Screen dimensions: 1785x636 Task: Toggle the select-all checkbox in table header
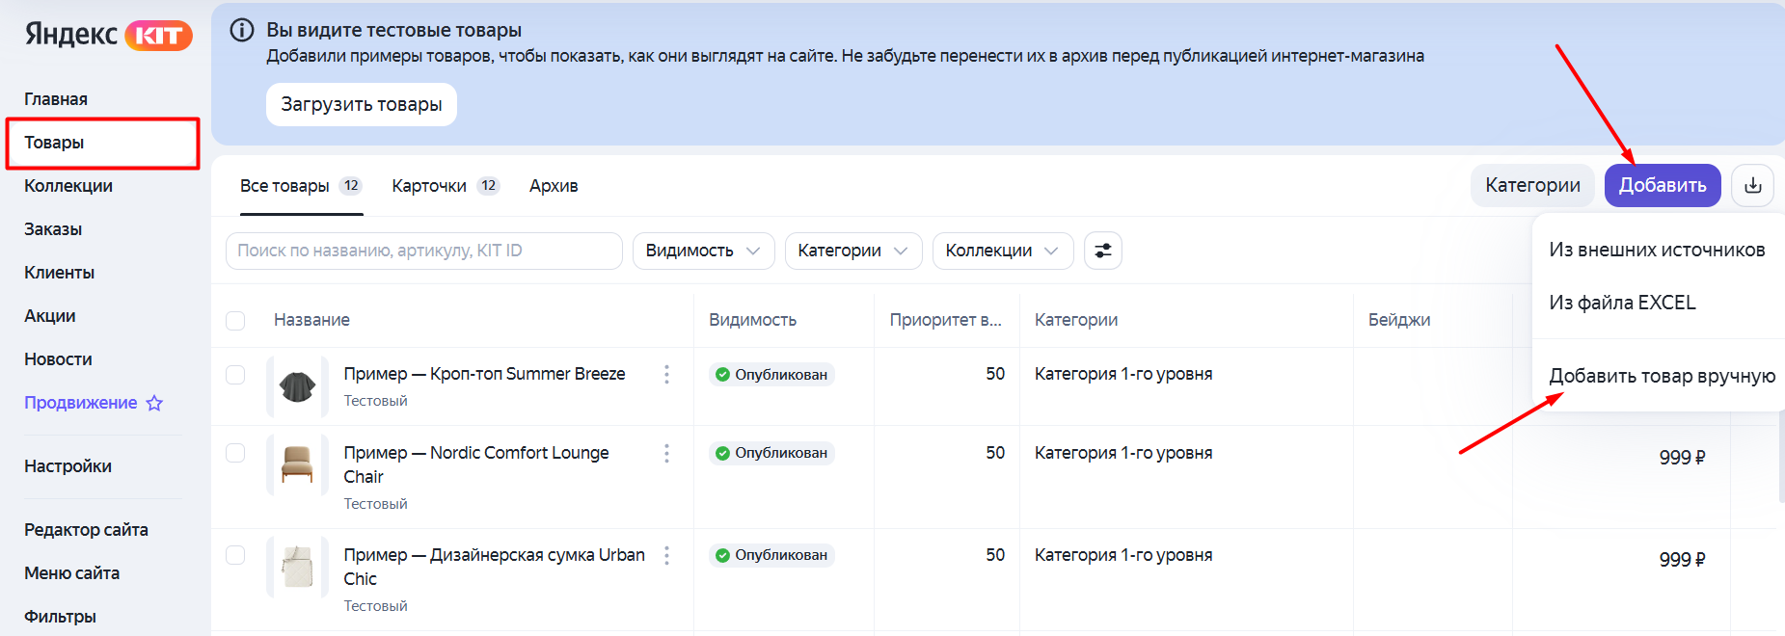[235, 320]
